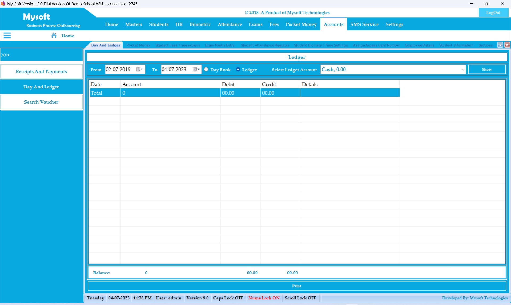Open the Pocket Money menu
Viewport: 511px width, 305px height.
[x=301, y=24]
